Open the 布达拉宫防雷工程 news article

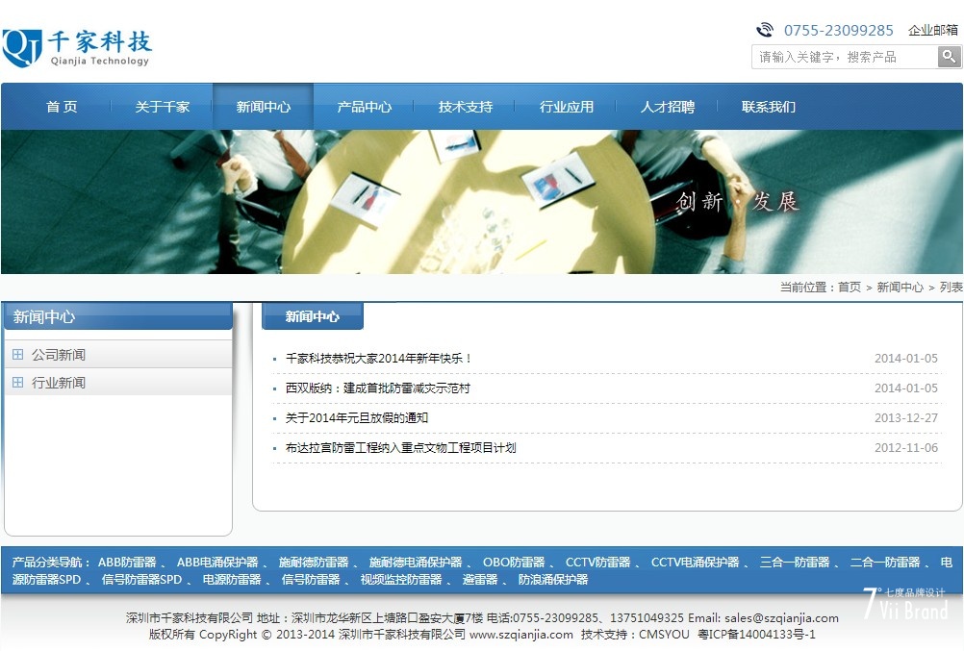[400, 448]
